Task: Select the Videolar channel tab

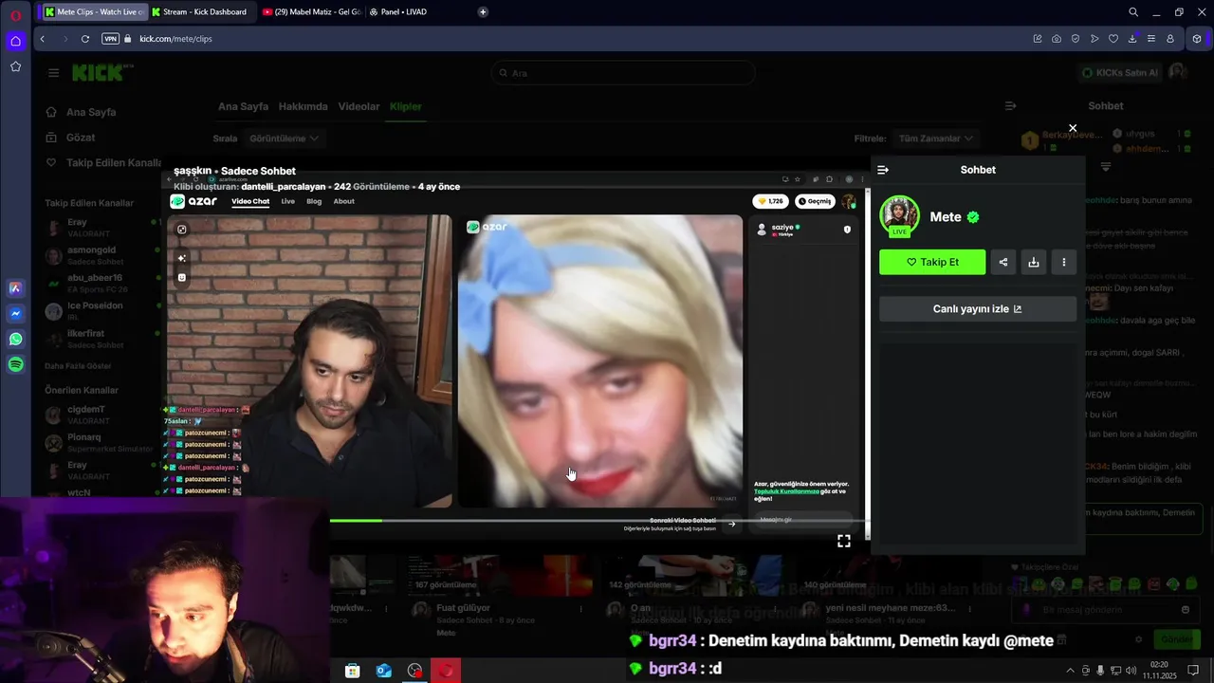Action: pos(359,106)
